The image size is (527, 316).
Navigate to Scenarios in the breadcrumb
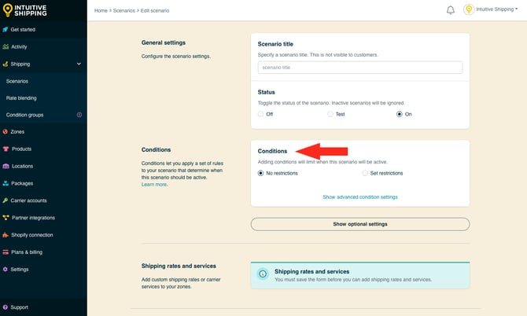click(x=123, y=10)
